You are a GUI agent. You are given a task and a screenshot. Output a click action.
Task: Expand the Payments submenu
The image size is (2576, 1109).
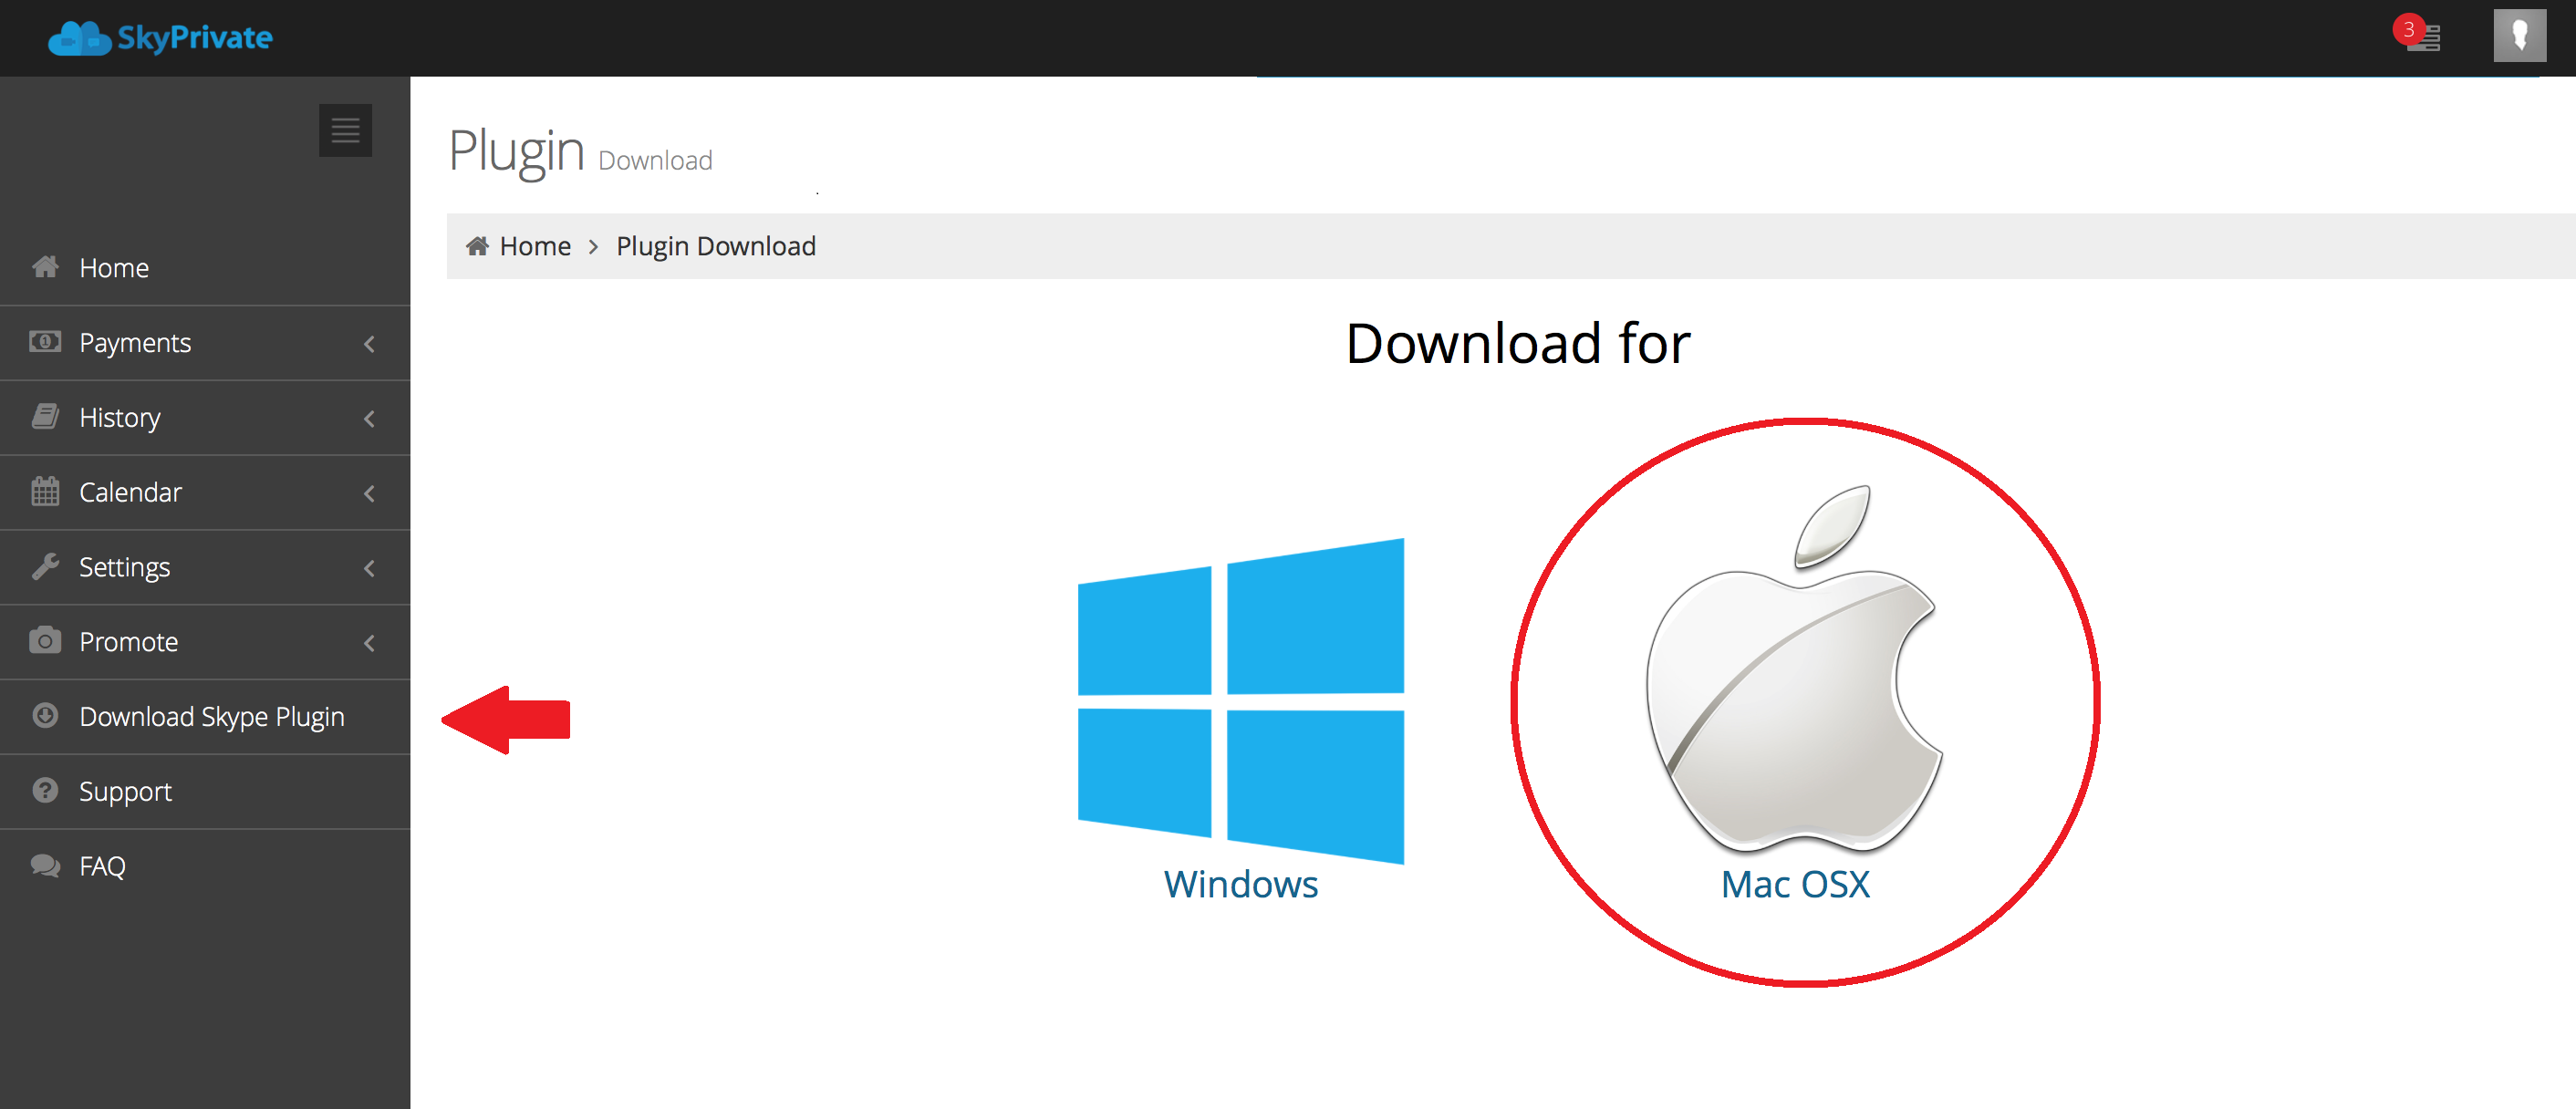(203, 342)
